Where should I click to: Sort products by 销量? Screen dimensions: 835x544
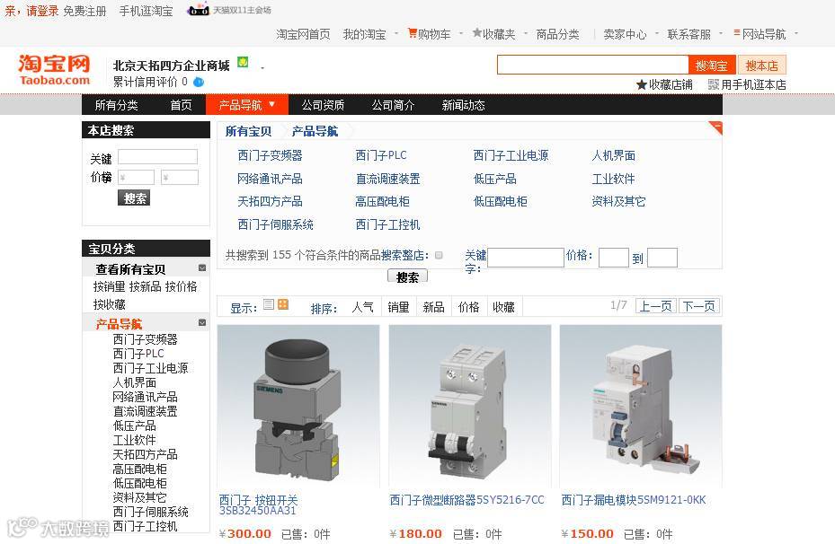(x=398, y=307)
